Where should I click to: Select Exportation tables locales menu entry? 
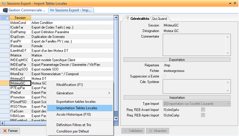(76, 102)
